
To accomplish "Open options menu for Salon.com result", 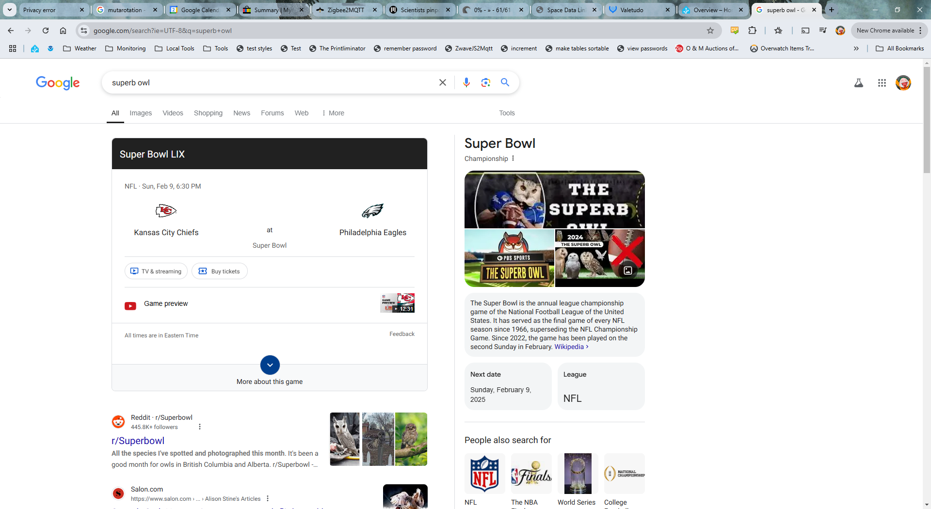I will tap(268, 498).
